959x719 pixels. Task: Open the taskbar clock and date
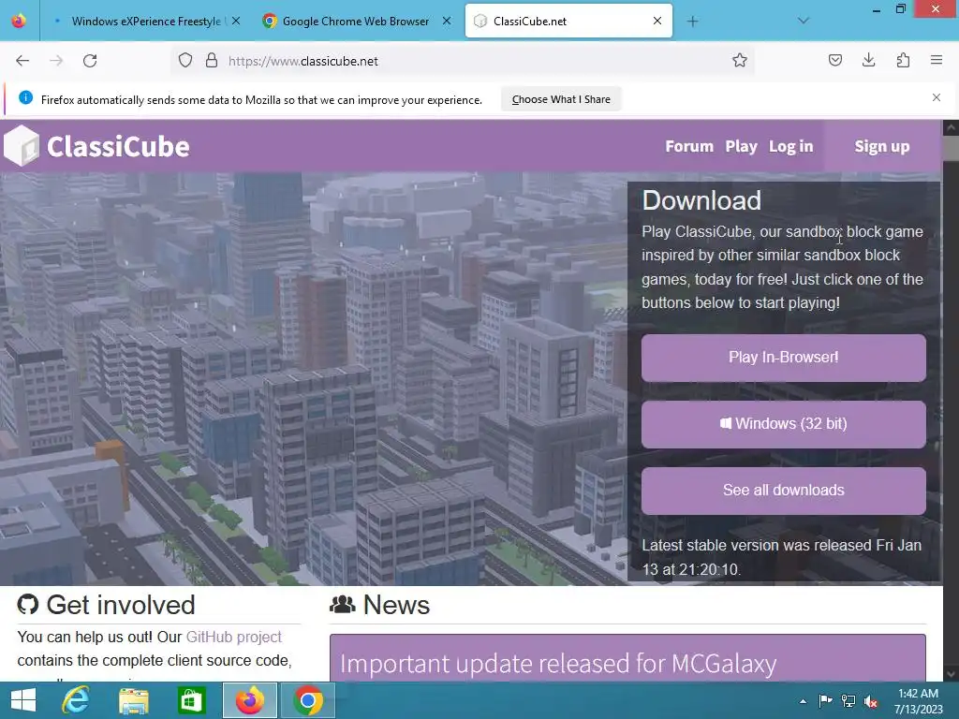click(918, 701)
